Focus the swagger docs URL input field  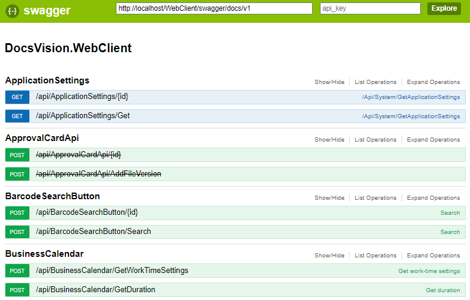click(214, 8)
